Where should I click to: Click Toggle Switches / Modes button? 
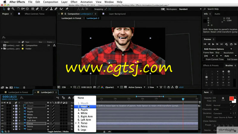pos(58,132)
